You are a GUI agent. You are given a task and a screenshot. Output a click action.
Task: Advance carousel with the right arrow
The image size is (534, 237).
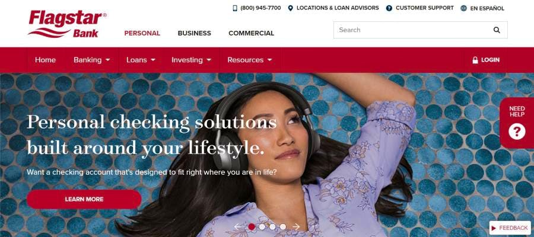pyautogui.click(x=296, y=226)
